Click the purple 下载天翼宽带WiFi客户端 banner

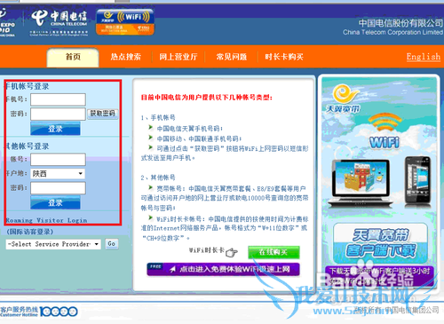[x=379, y=276]
